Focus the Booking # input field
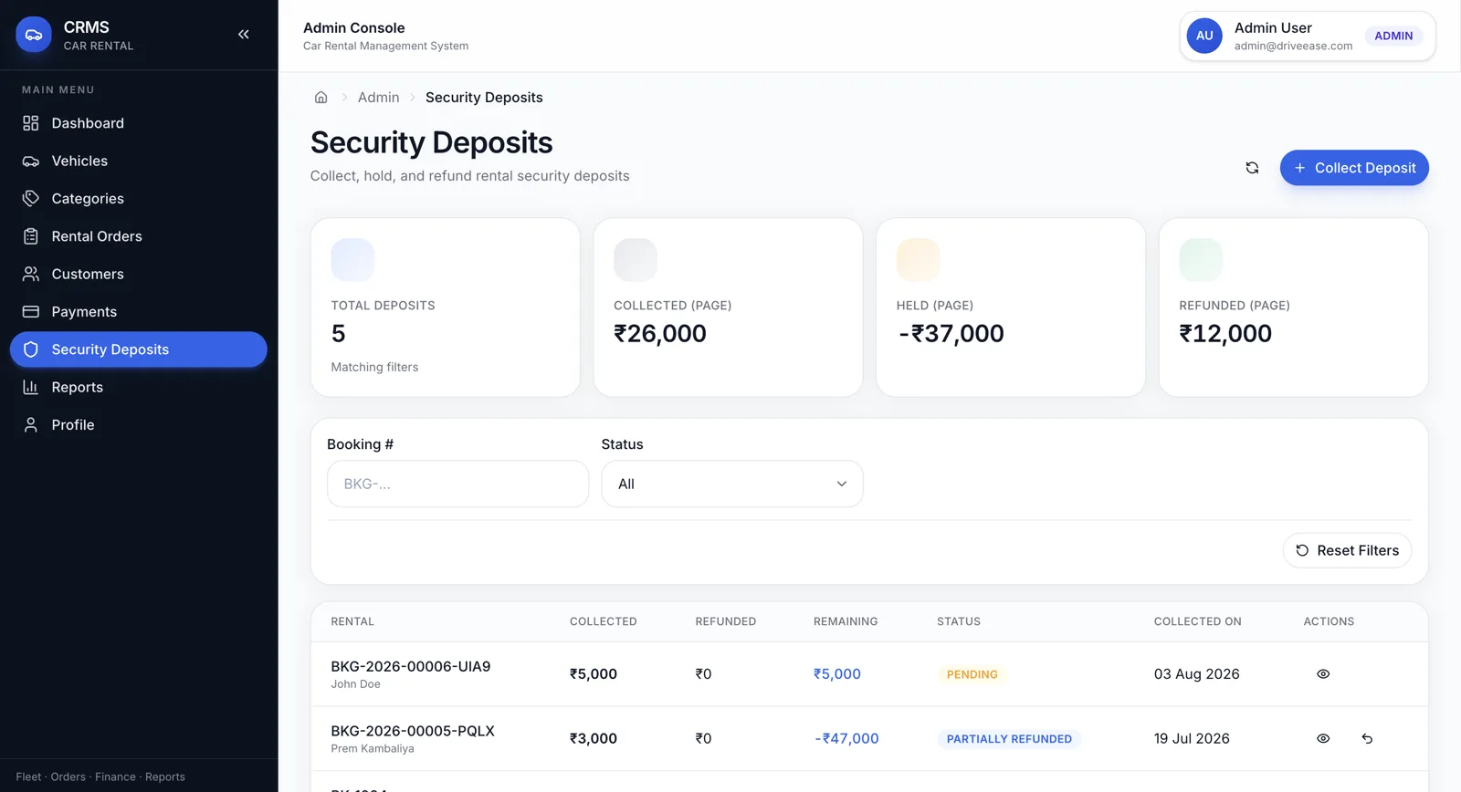Screen dimensions: 1461x792 (x=457, y=484)
